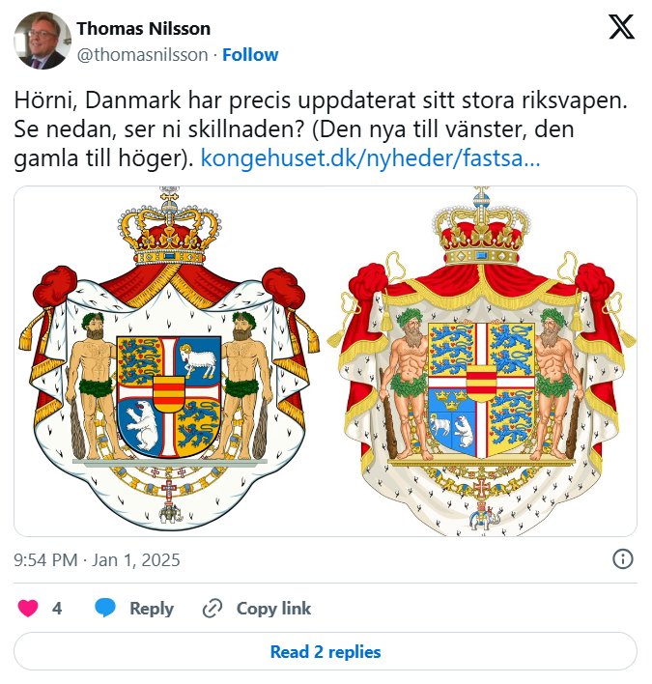This screenshot has width=652, height=684.
Task: Like the tweet with the heart icon
Action: click(29, 609)
